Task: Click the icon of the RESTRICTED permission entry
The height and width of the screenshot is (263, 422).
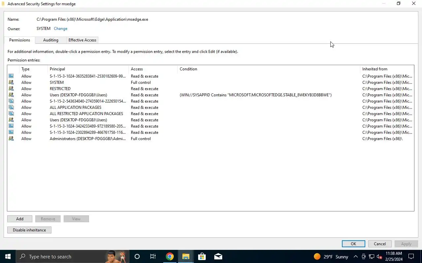Action: click(x=11, y=89)
